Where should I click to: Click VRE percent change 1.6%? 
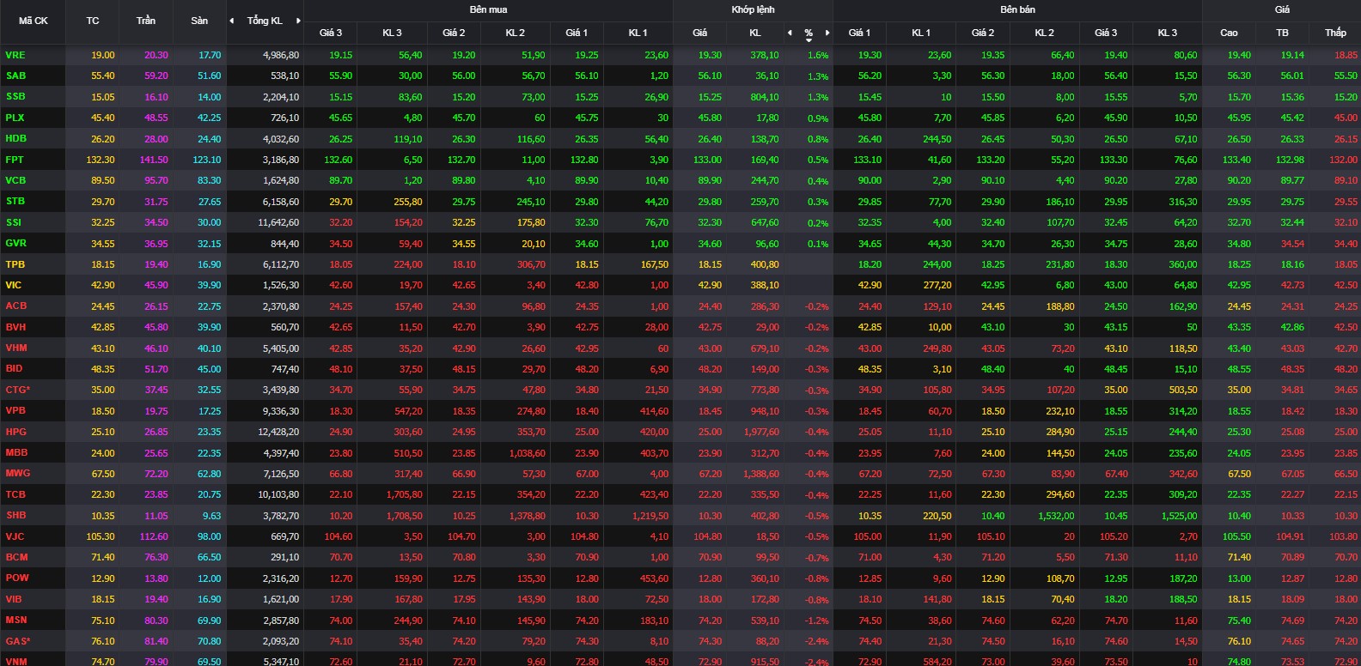point(818,55)
